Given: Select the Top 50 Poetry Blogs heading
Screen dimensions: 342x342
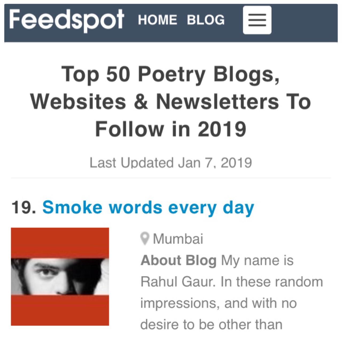Looking at the screenshot, I should point(171,74).
